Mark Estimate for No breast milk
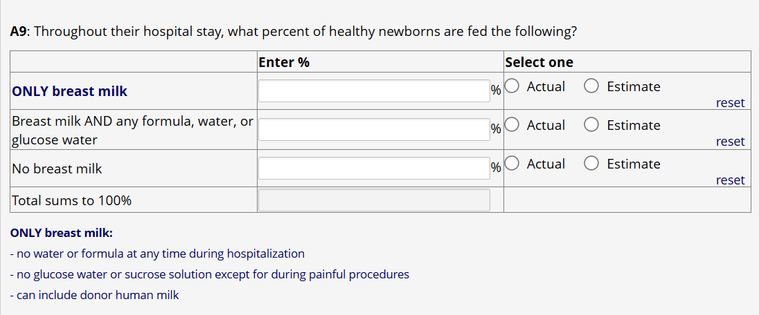Image resolution: width=759 pixels, height=315 pixels. coord(592,164)
